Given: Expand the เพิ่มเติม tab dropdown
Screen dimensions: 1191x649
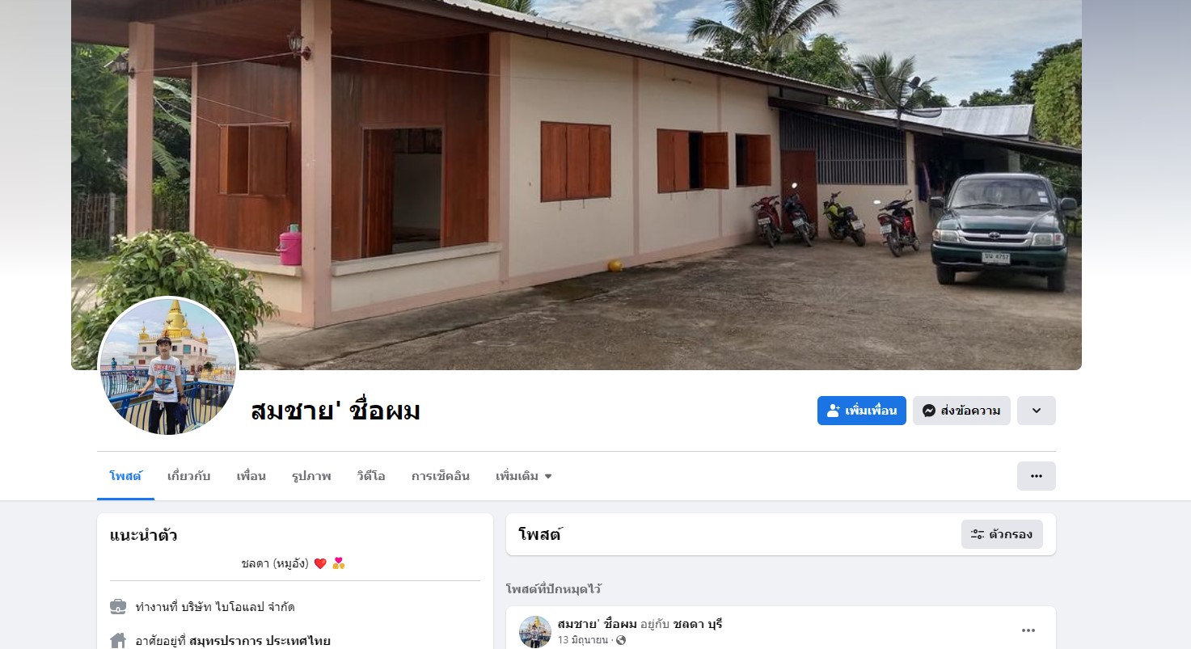Looking at the screenshot, I should click(x=524, y=476).
